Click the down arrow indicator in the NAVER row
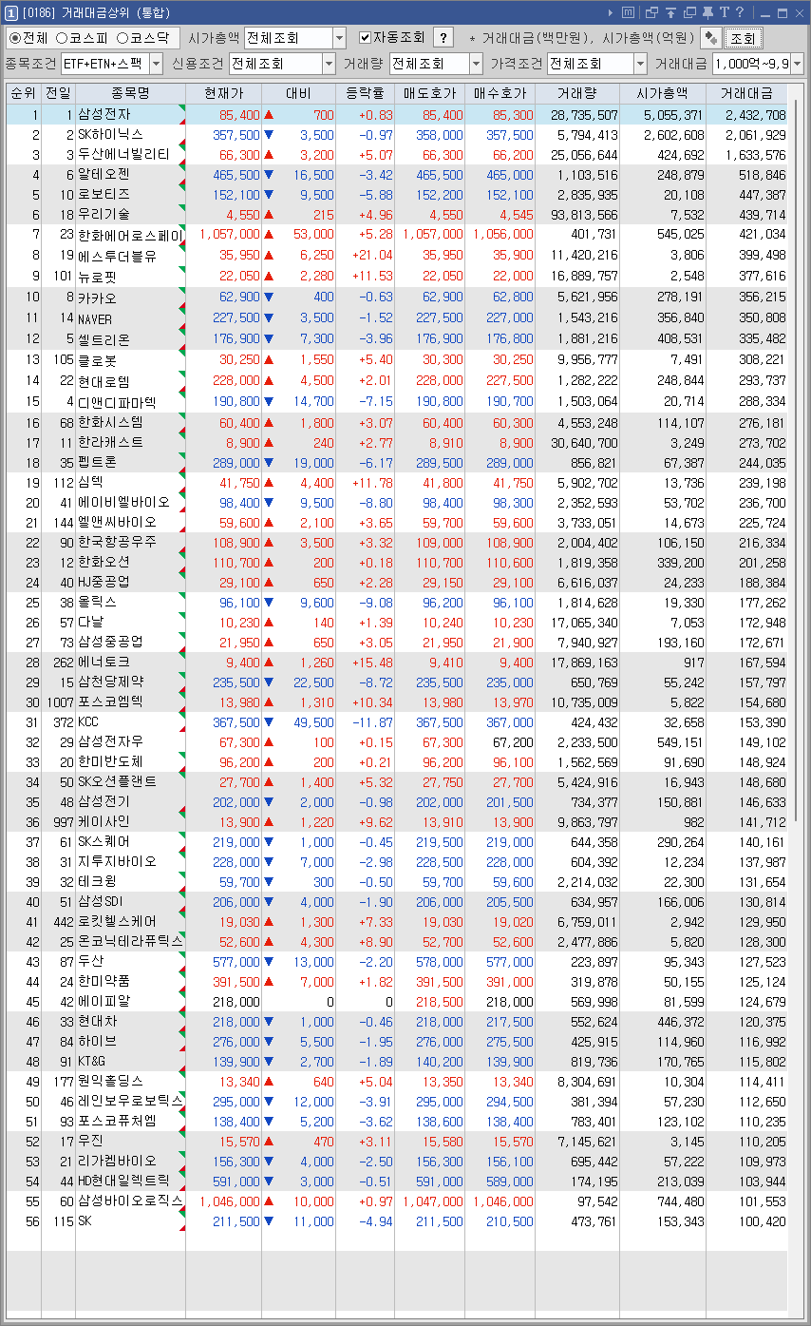Screen dimensions: 811x1326 point(269,318)
